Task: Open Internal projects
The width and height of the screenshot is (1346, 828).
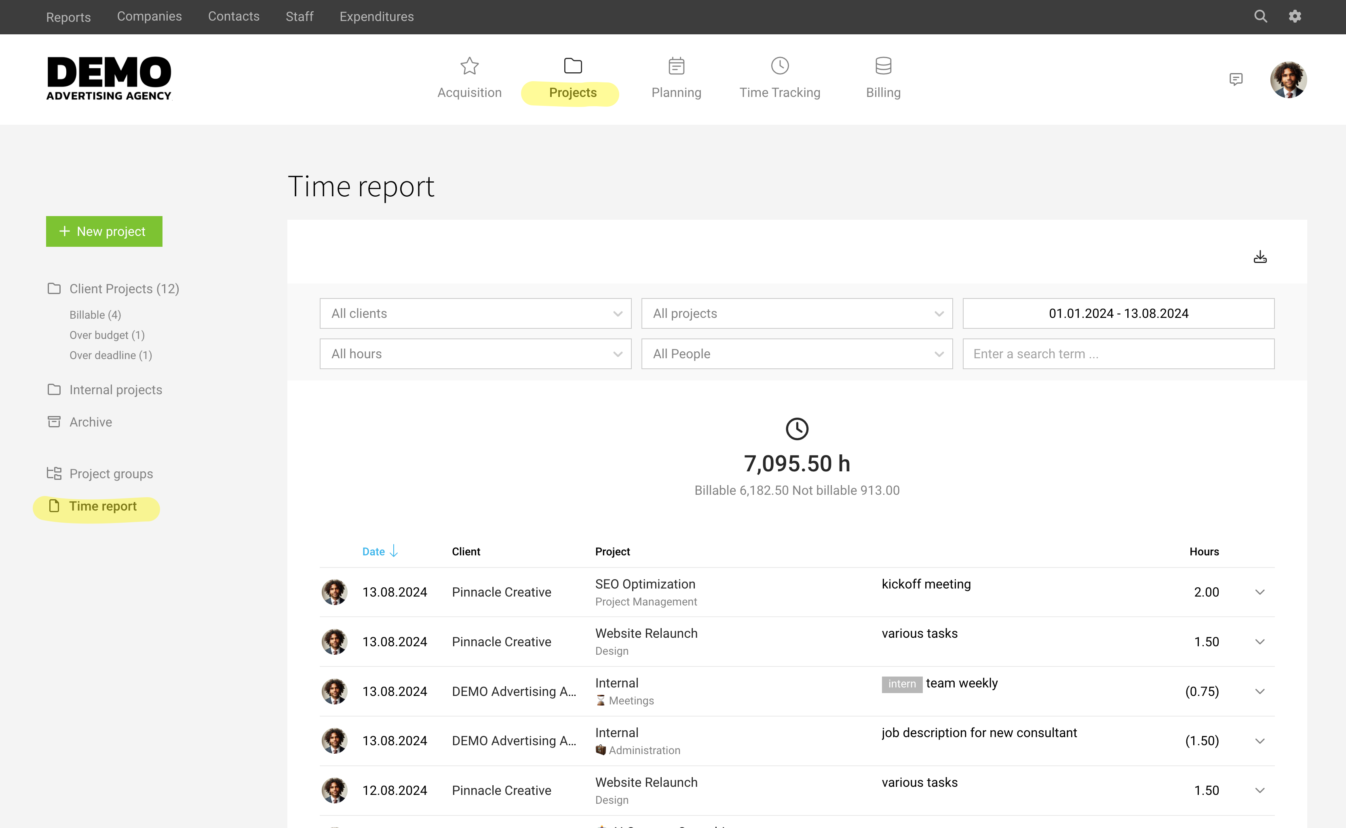Action: pyautogui.click(x=116, y=389)
